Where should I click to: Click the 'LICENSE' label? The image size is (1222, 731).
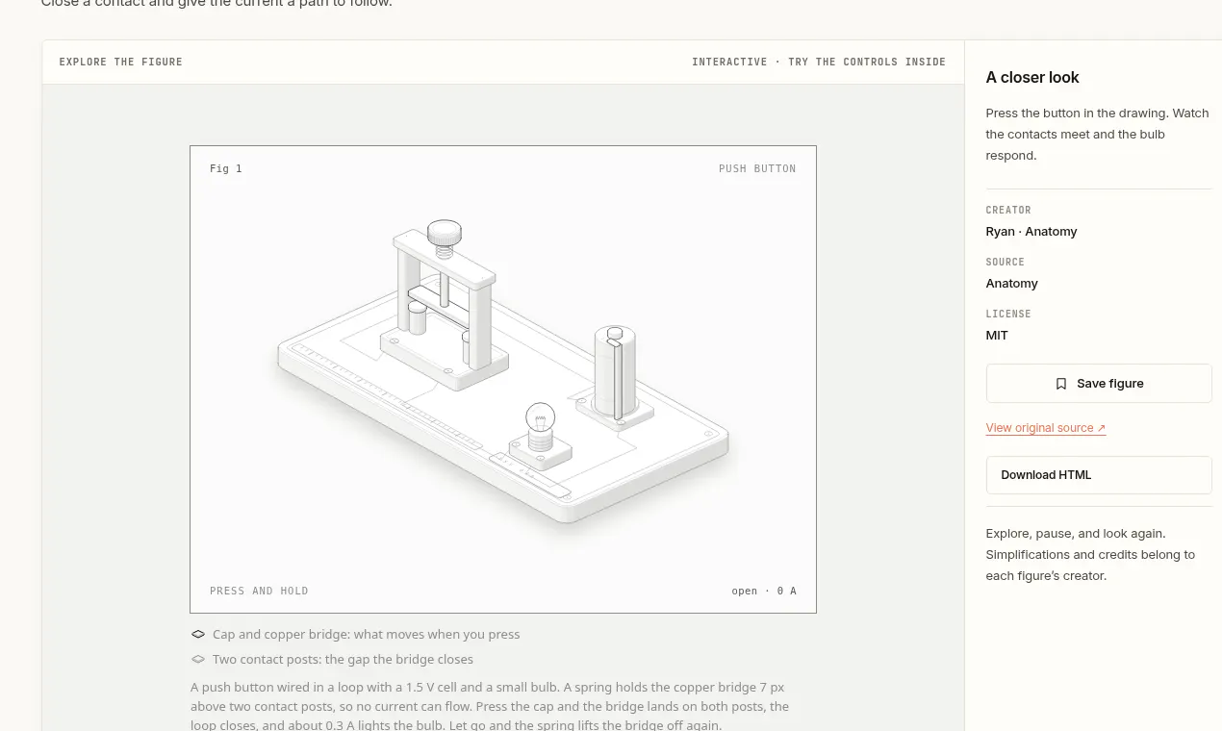pyautogui.click(x=1008, y=314)
